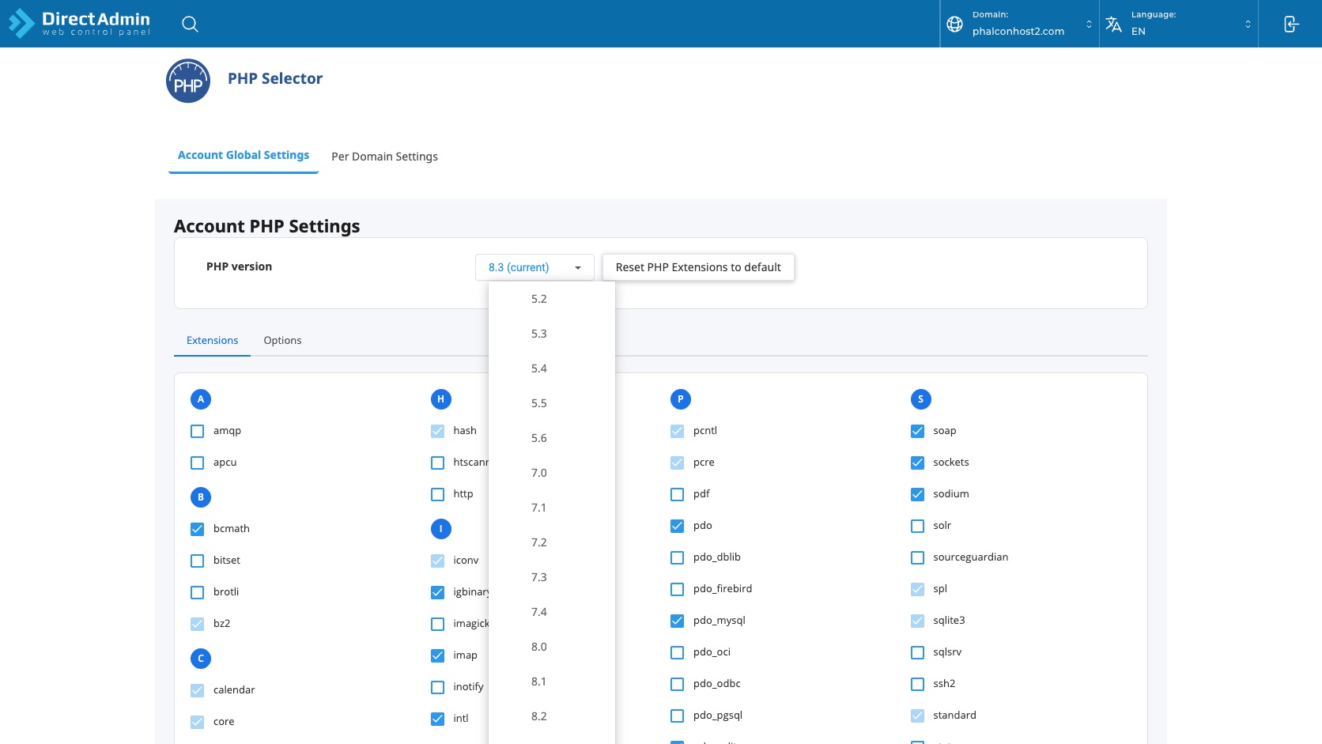Screen dimensions: 1322x744
Task: Click the letter I group badge
Action: click(441, 529)
